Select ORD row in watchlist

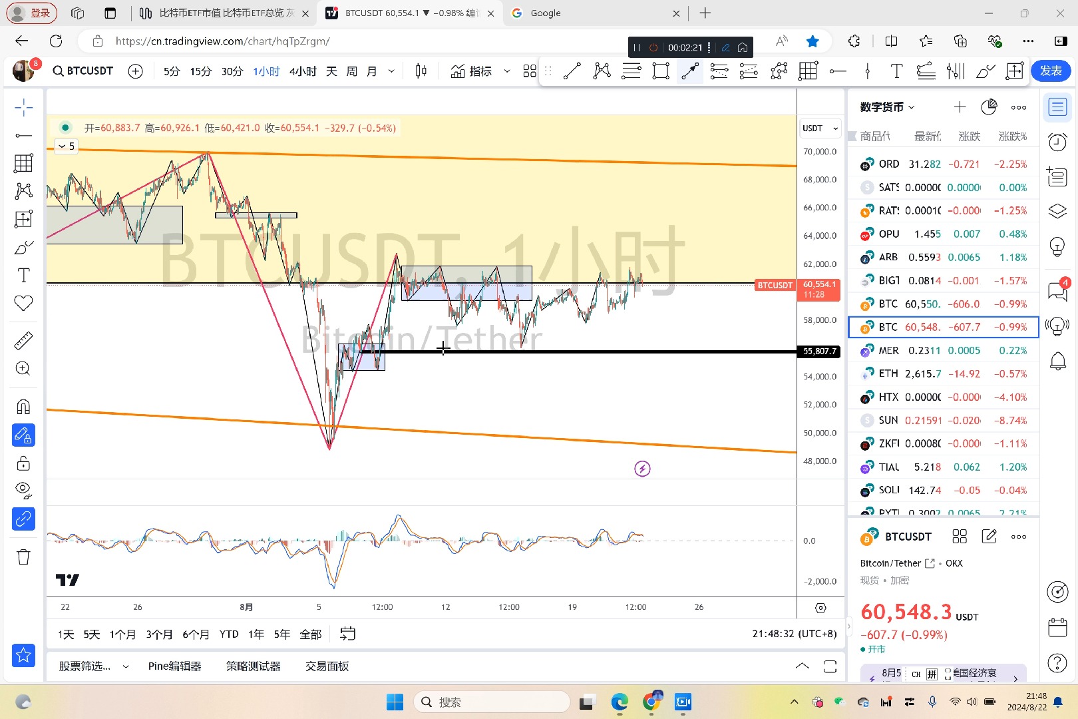(943, 164)
